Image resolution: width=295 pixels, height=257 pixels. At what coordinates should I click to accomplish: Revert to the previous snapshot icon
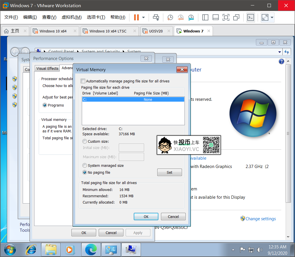181,17
